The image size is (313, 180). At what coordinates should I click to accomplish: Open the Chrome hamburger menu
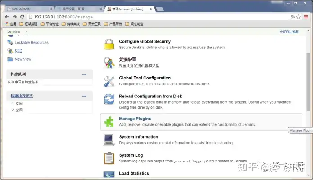[x=306, y=17]
